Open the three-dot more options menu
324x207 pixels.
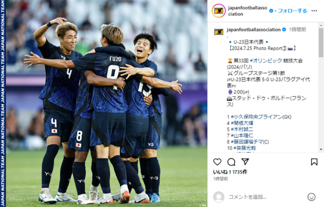(314, 11)
